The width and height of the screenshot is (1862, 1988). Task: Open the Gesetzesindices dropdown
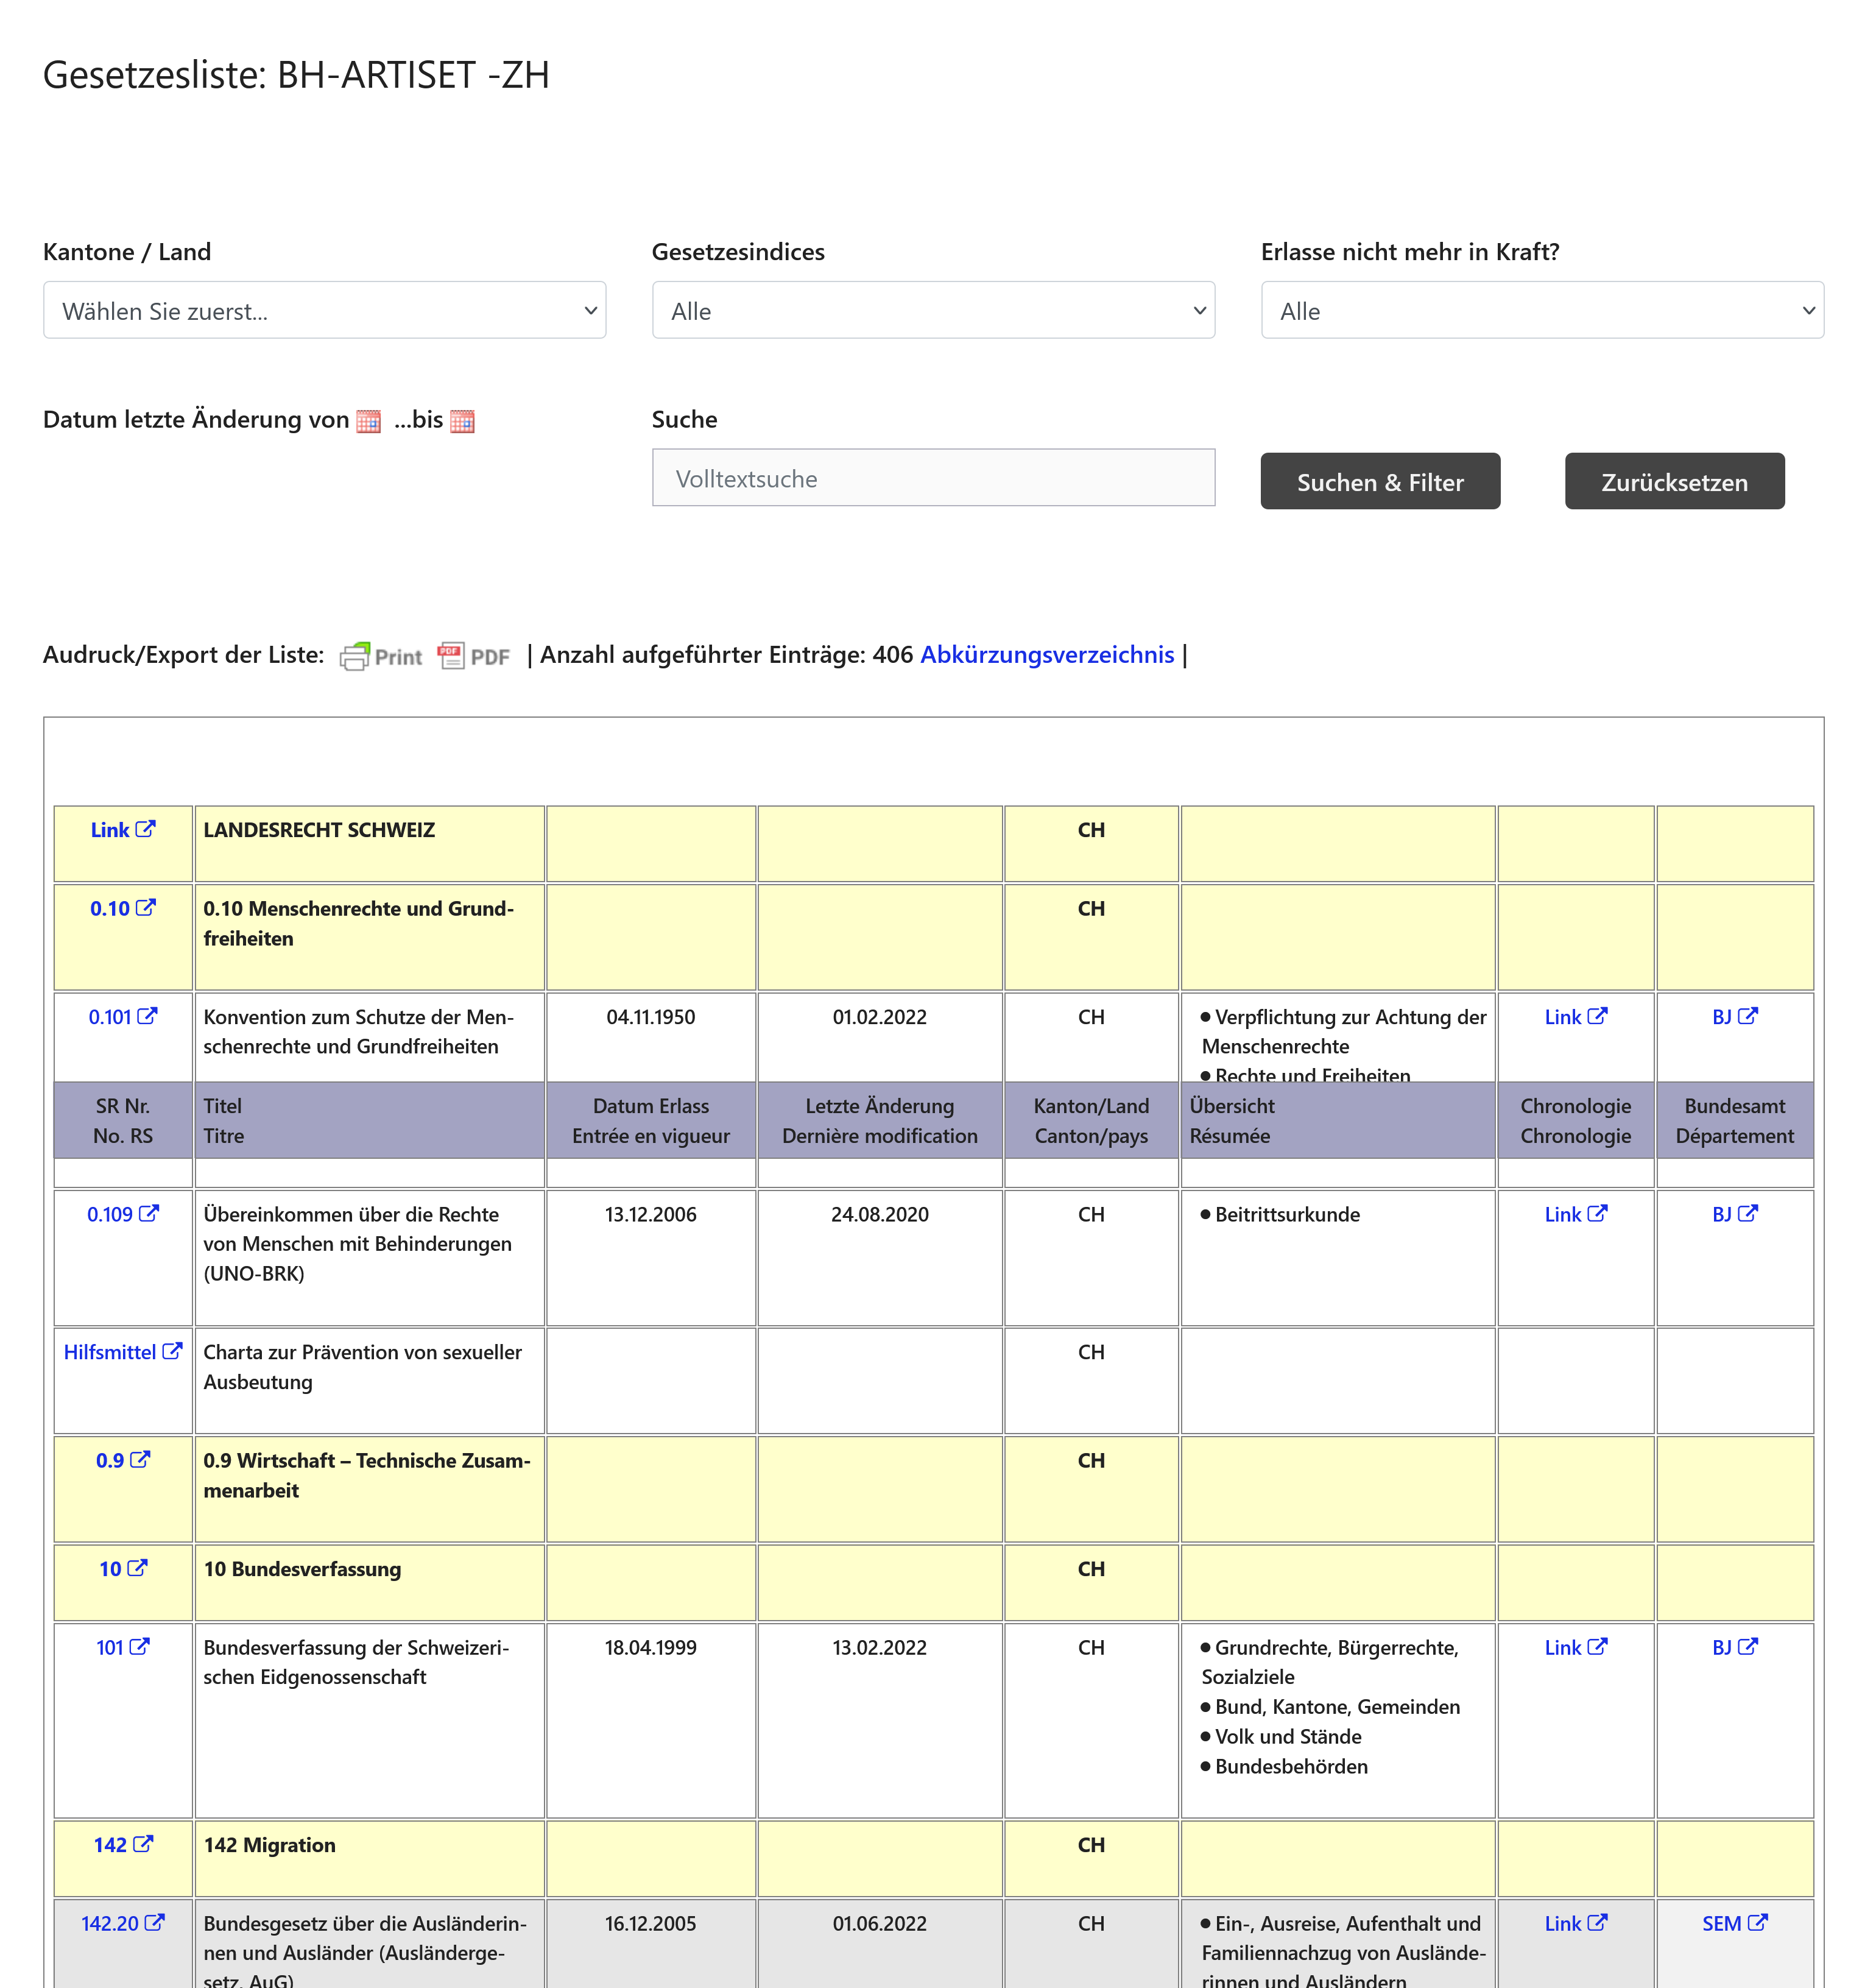933,310
